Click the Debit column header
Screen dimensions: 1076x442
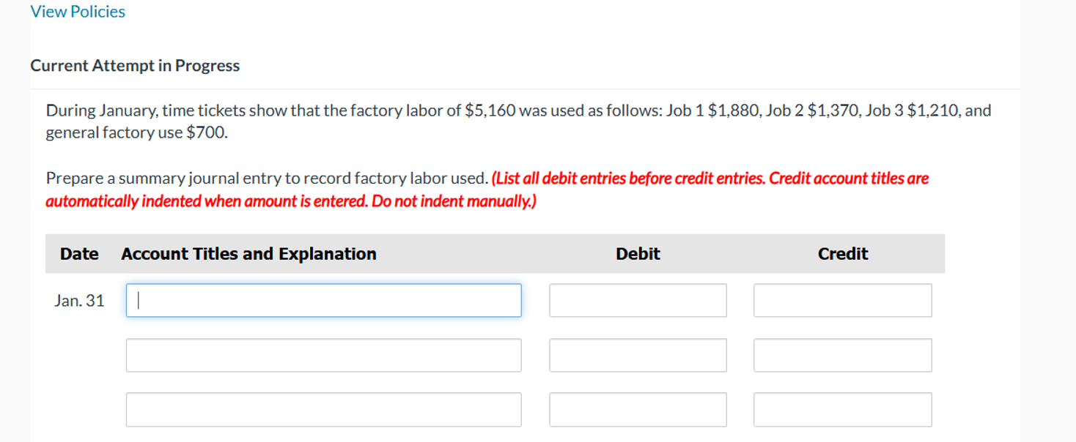coord(637,253)
